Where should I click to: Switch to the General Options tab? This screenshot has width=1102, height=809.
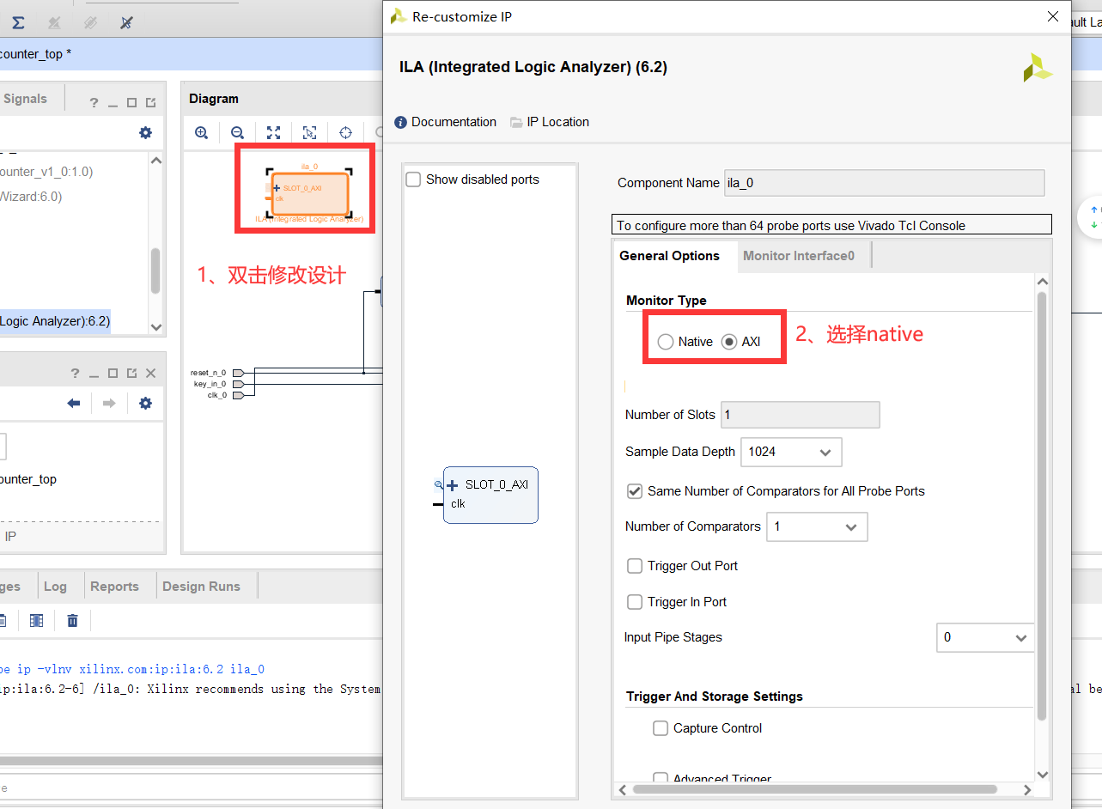click(x=669, y=256)
